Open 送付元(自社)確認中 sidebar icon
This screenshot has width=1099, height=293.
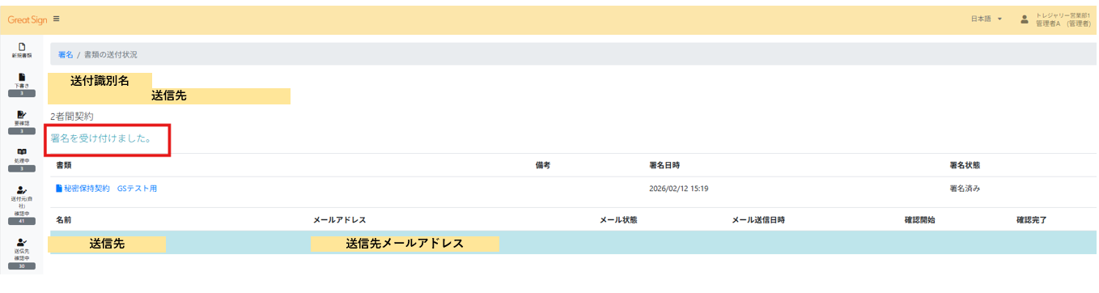point(22,189)
